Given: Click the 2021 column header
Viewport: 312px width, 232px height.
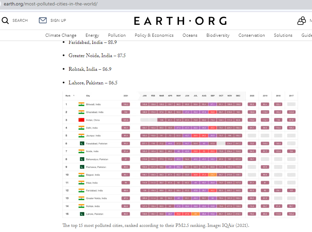Looking at the screenshot, I should click(x=126, y=96).
